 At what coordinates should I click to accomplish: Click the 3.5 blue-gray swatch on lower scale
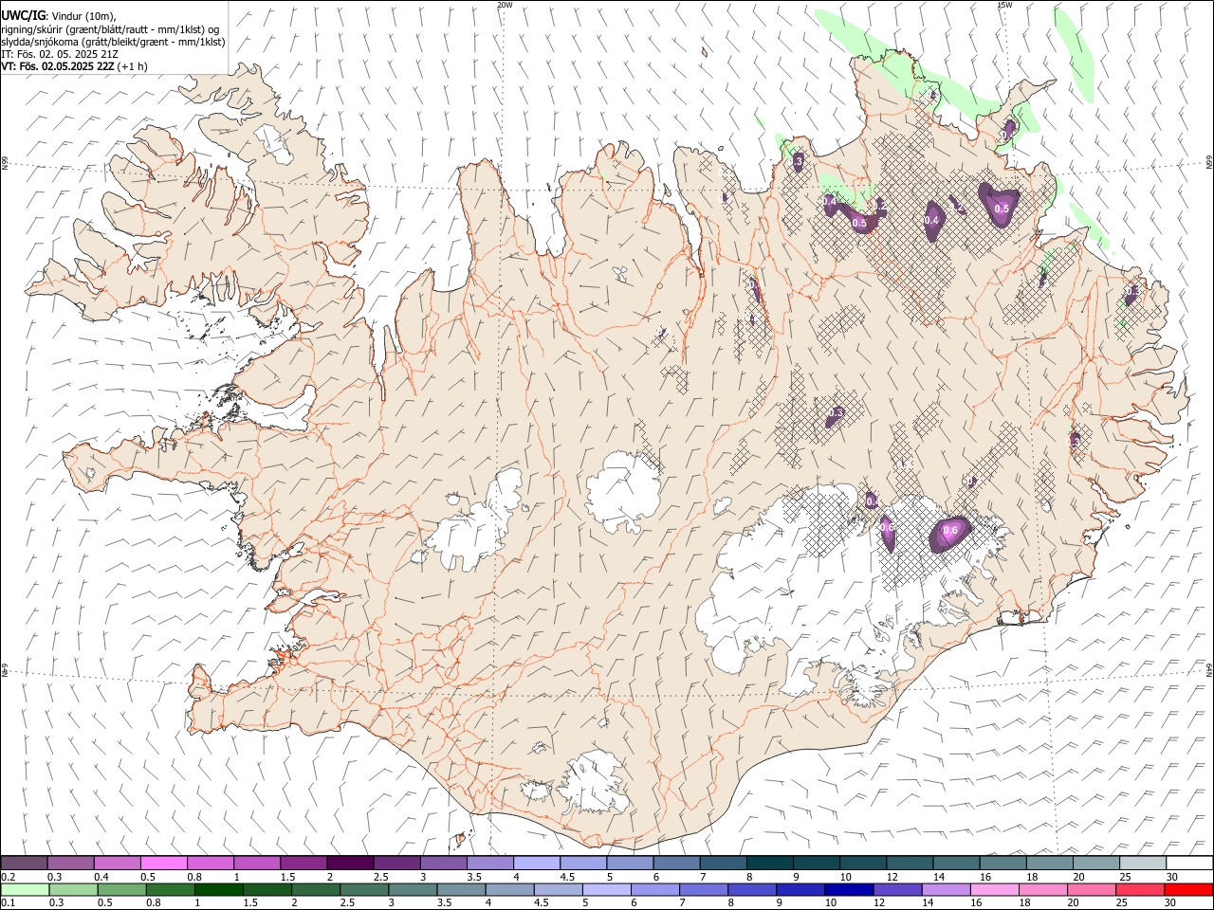[x=461, y=889]
